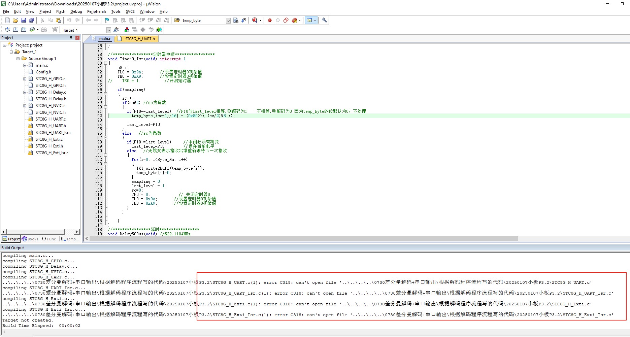Switch to the main.c editor tab
This screenshot has height=337, width=630.
[102, 39]
